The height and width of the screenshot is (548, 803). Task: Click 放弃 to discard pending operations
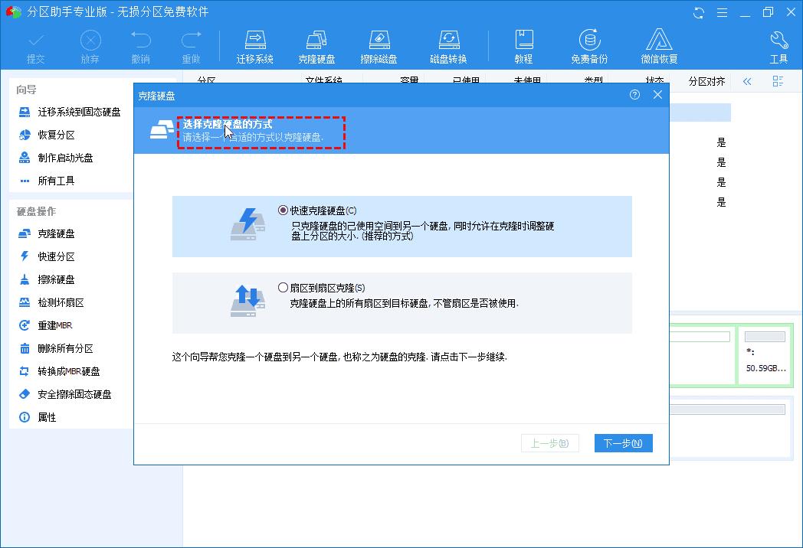[90, 44]
